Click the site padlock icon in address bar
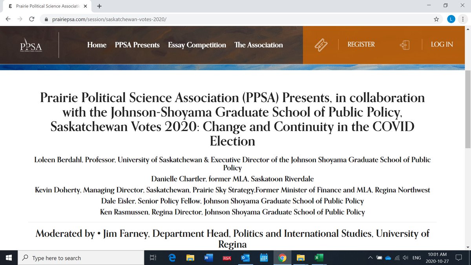Image resolution: width=471 pixels, height=265 pixels. pos(46,19)
